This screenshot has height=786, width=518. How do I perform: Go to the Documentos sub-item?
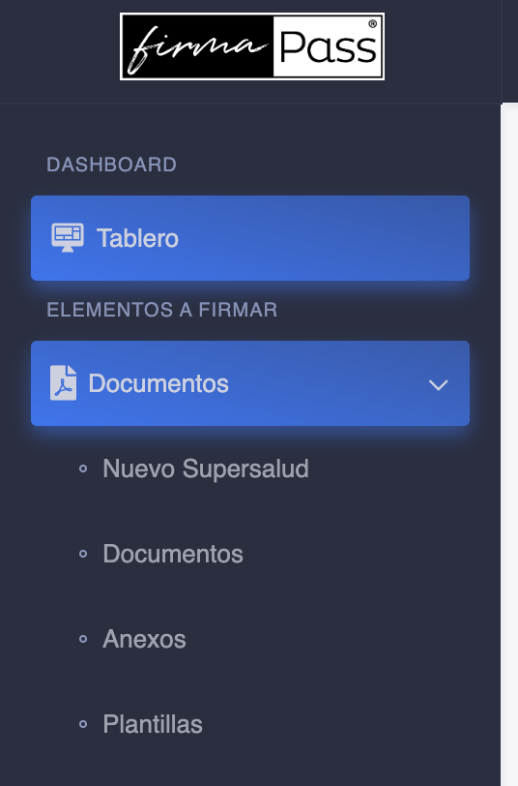click(x=173, y=554)
